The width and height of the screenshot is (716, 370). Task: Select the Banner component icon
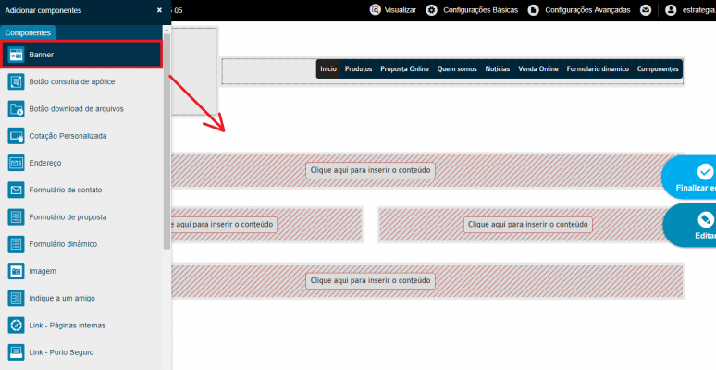coord(16,55)
